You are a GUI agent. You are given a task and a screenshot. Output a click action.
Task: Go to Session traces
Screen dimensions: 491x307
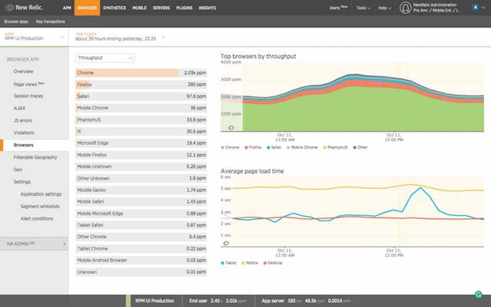tap(28, 96)
